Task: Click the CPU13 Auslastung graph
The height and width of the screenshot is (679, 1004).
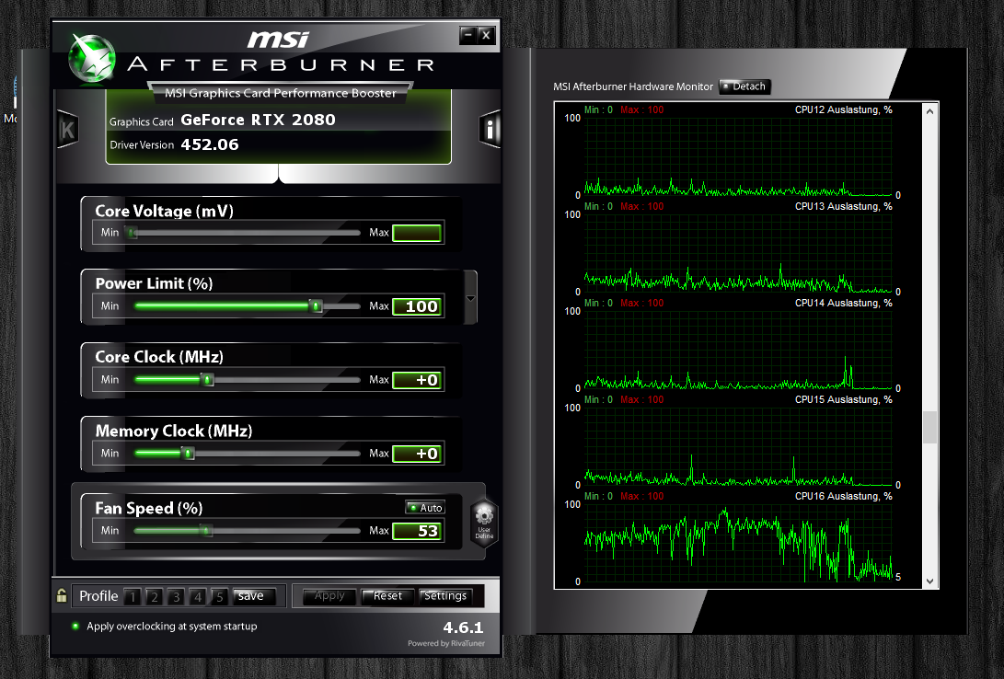Action: pyautogui.click(x=738, y=253)
